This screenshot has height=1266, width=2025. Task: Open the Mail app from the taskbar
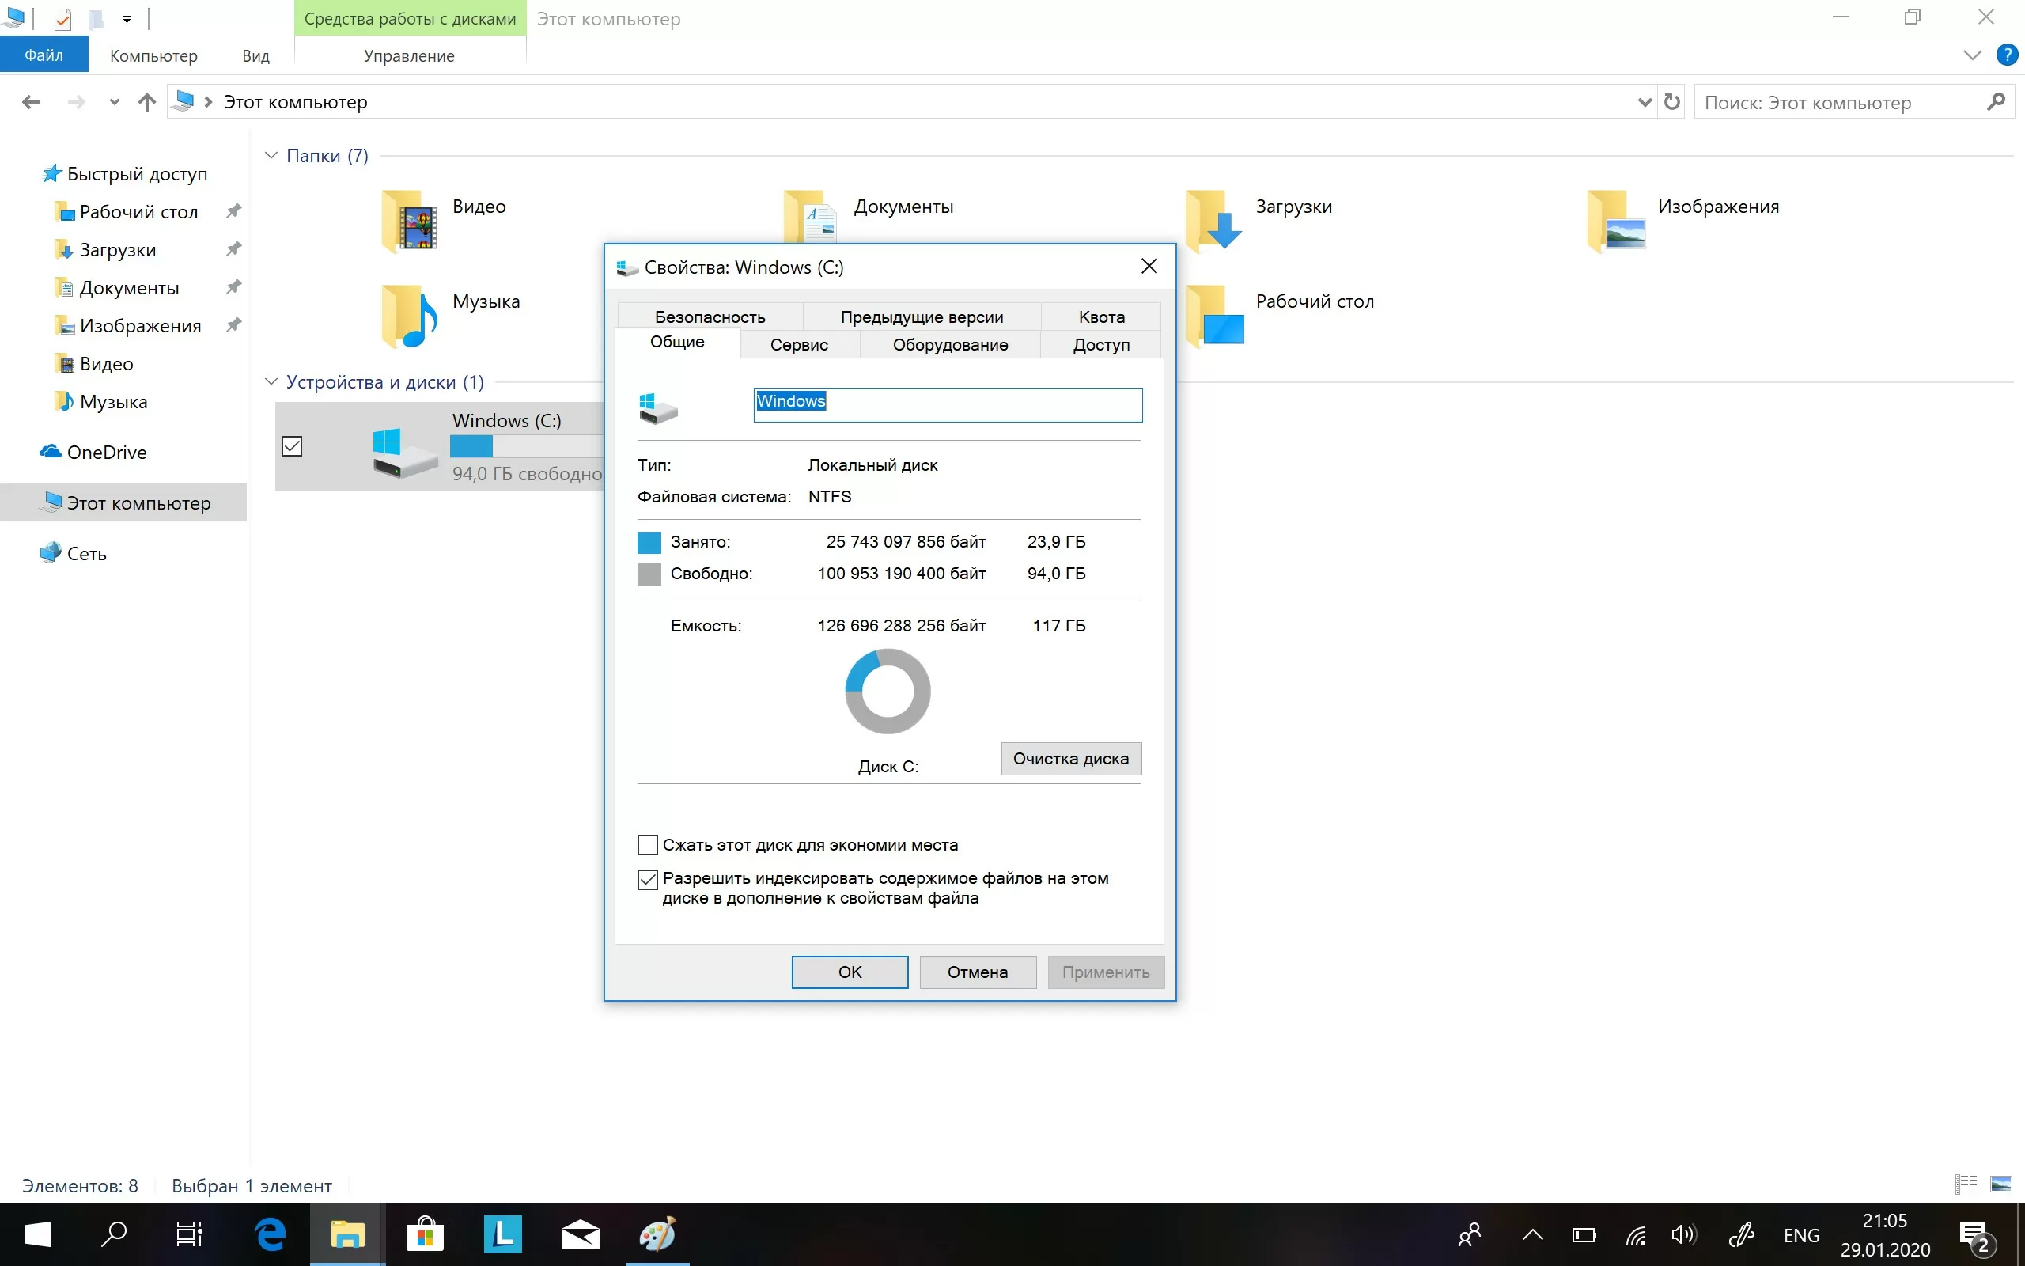(580, 1234)
